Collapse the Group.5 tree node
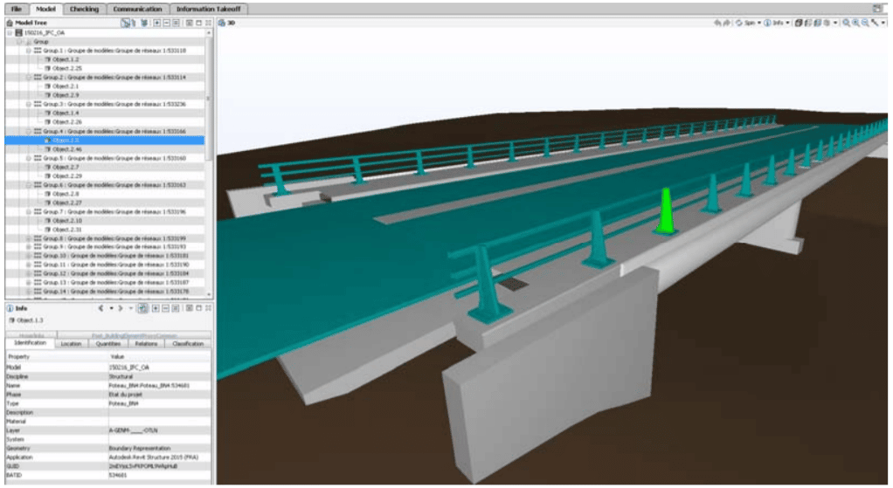The image size is (893, 488). pyautogui.click(x=29, y=158)
